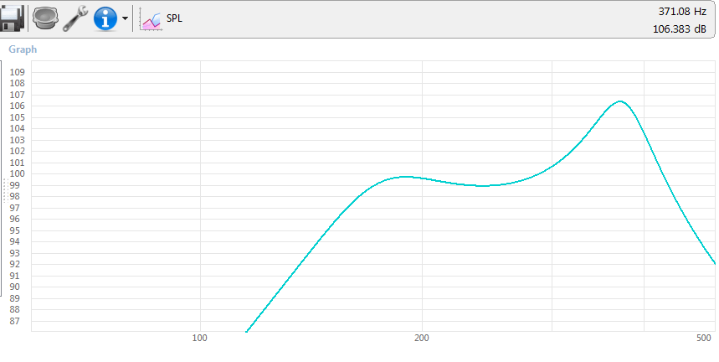Open the loudspeaker driver icon

point(45,18)
